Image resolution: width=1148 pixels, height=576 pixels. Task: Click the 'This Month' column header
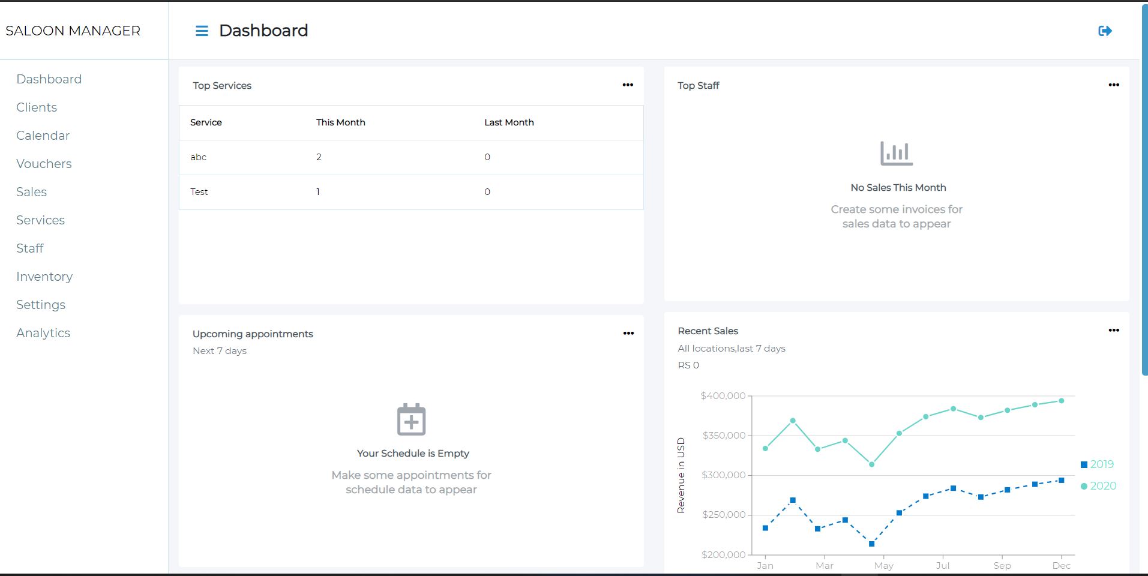[340, 122]
